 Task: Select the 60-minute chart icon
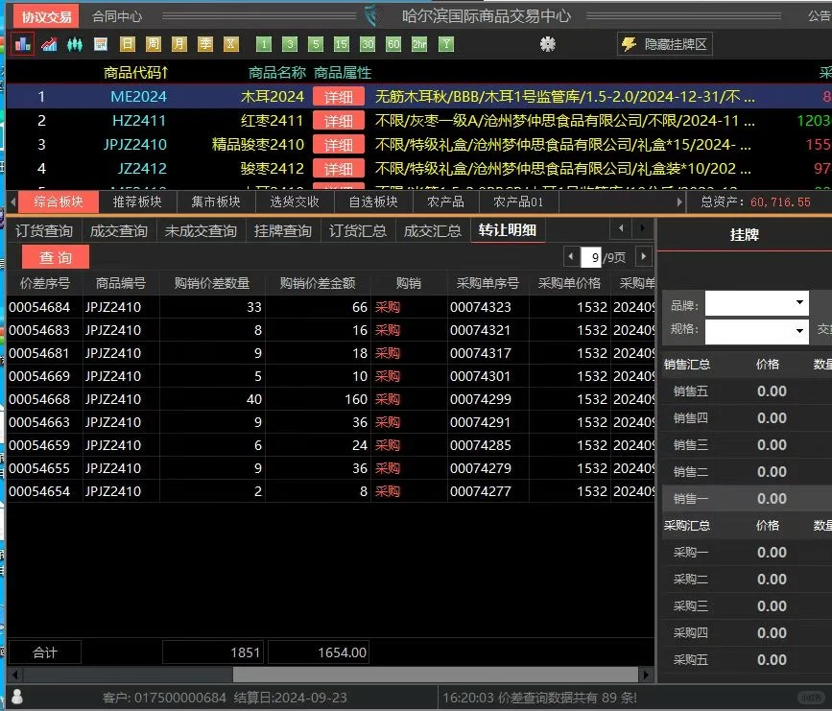[x=393, y=44]
